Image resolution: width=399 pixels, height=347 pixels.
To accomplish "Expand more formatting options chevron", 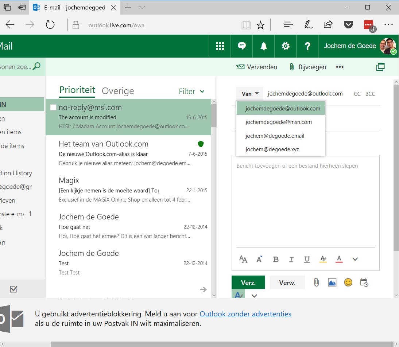I will 355,259.
